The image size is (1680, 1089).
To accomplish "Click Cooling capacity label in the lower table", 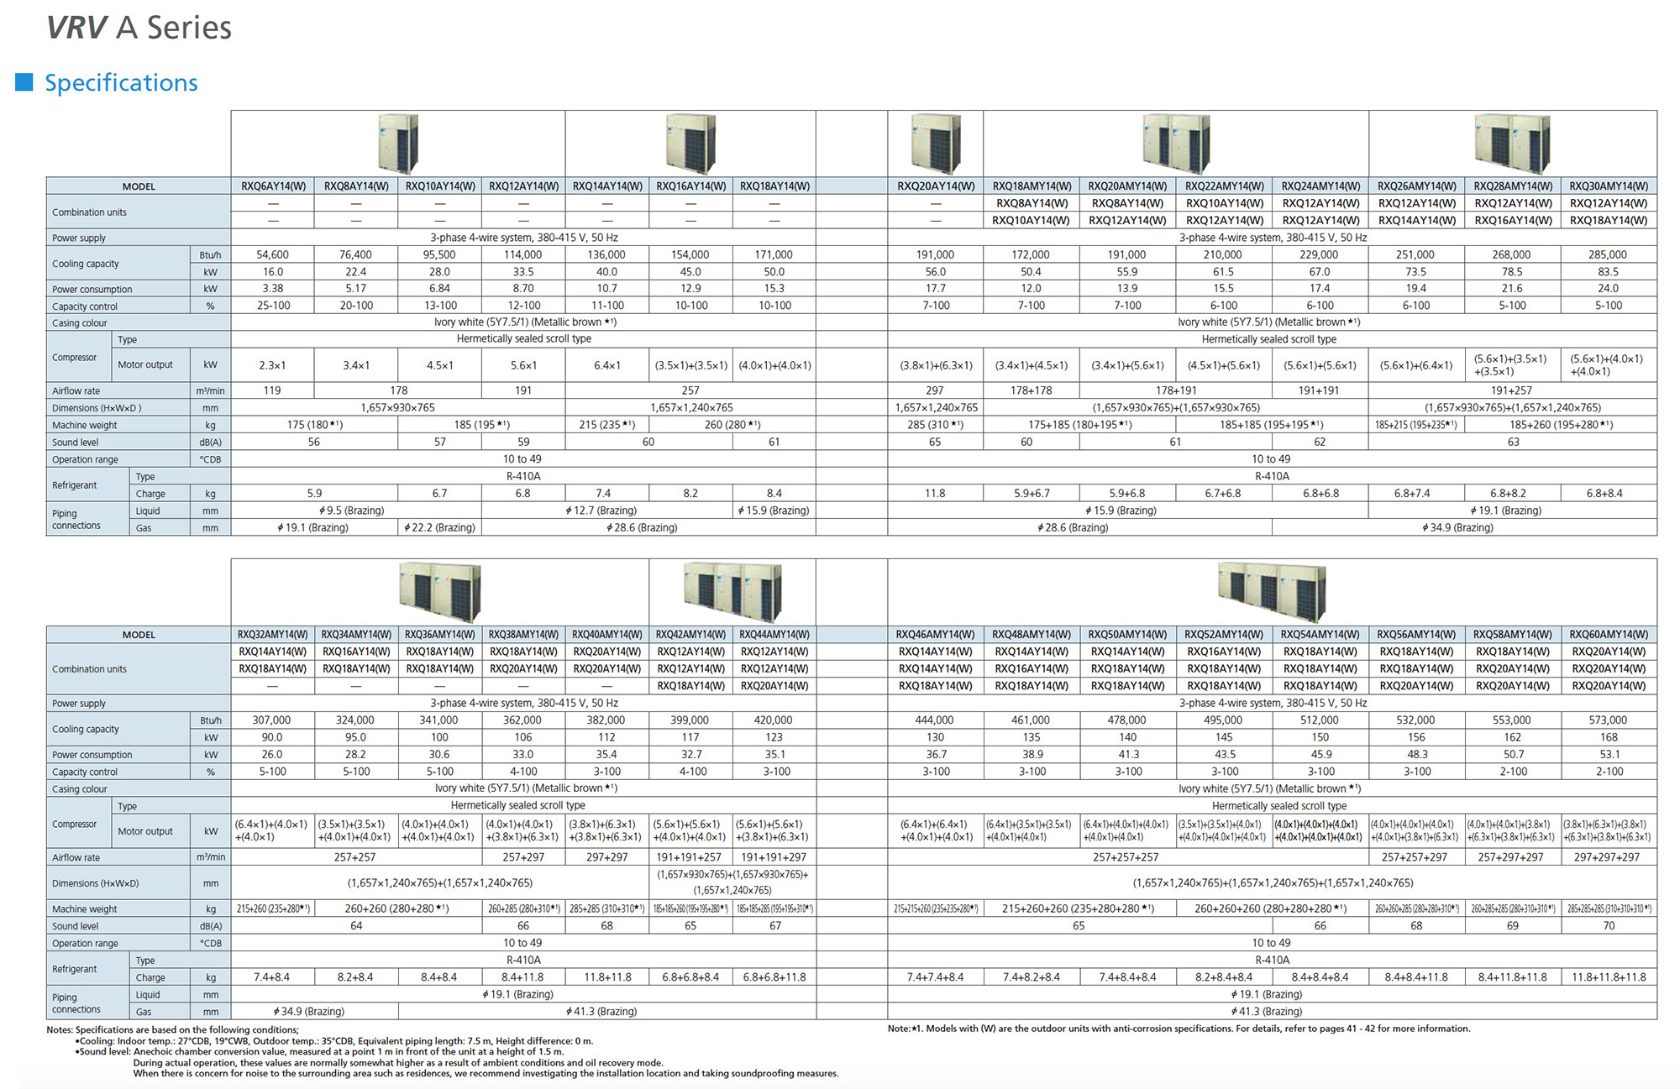I will [x=86, y=729].
